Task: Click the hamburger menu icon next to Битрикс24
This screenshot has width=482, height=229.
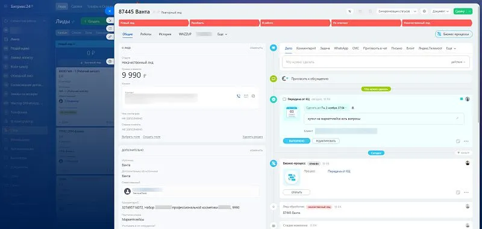Action: tap(6, 6)
